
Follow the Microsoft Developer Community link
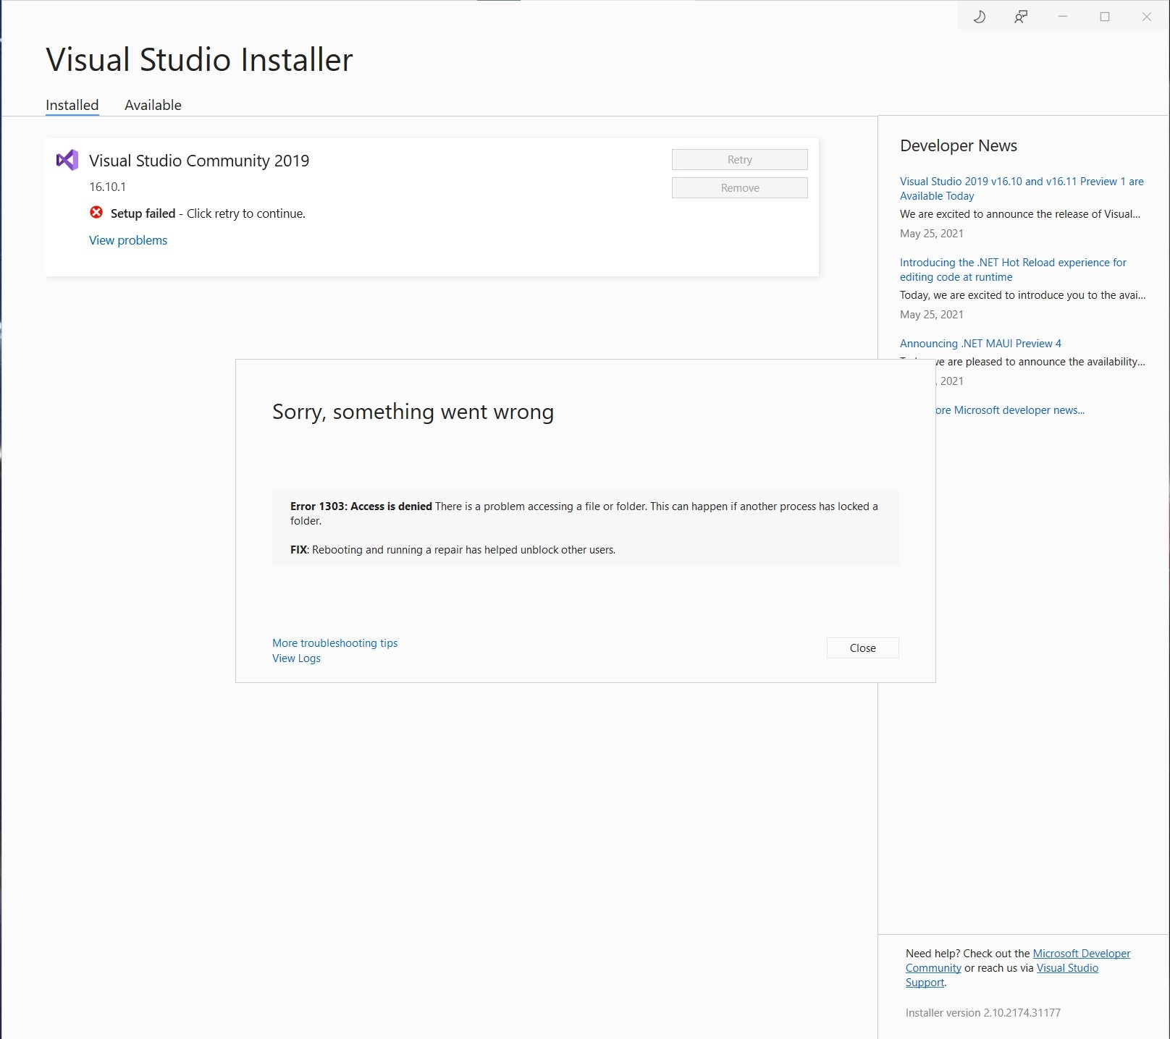pos(1018,961)
